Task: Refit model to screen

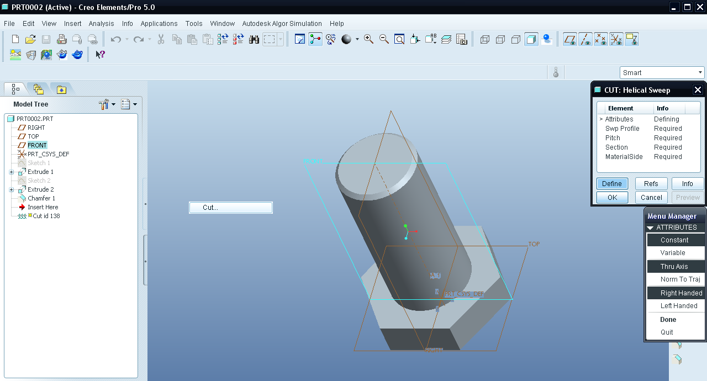Action: point(399,39)
